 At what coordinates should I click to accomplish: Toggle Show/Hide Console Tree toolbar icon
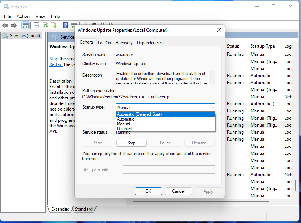pyautogui.click(x=25, y=25)
